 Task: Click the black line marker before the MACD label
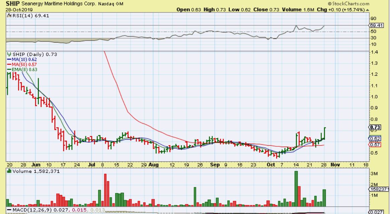coord(9,210)
